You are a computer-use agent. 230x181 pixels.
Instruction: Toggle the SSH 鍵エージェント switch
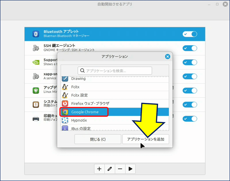pos(190,48)
